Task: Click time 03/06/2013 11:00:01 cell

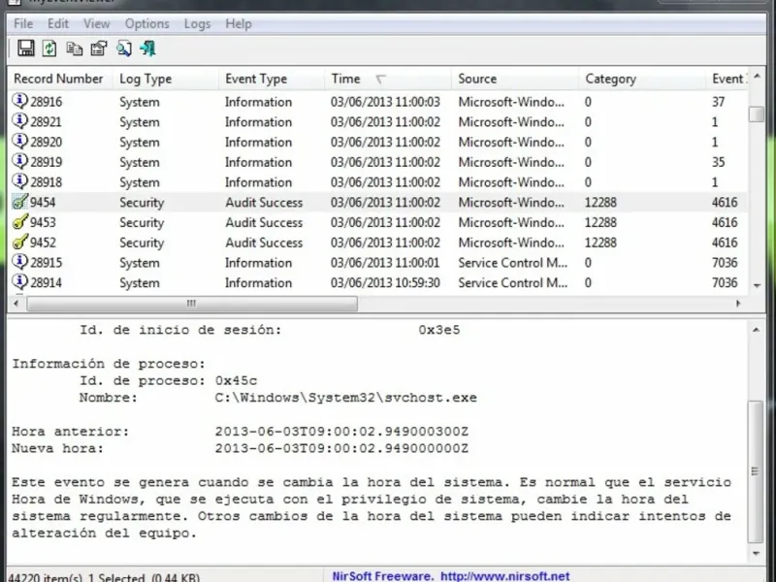Action: (385, 263)
